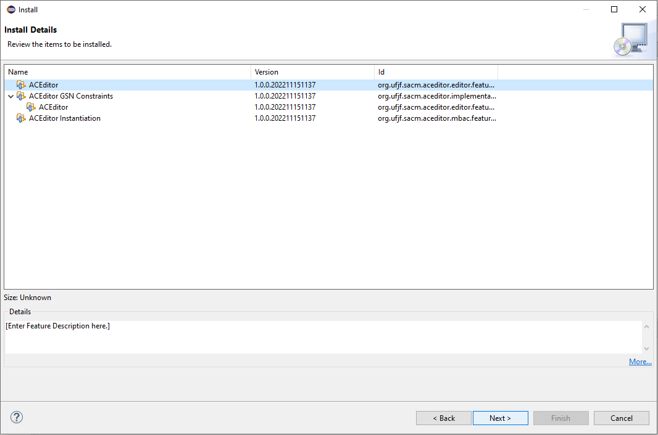The width and height of the screenshot is (658, 435).
Task: Proceed with the Next > button
Action: [x=500, y=418]
